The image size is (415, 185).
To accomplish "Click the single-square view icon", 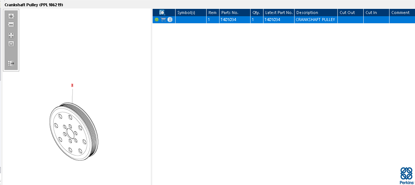I will click(11, 44).
